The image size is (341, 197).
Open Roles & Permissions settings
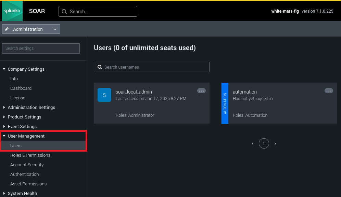[x=30, y=155]
